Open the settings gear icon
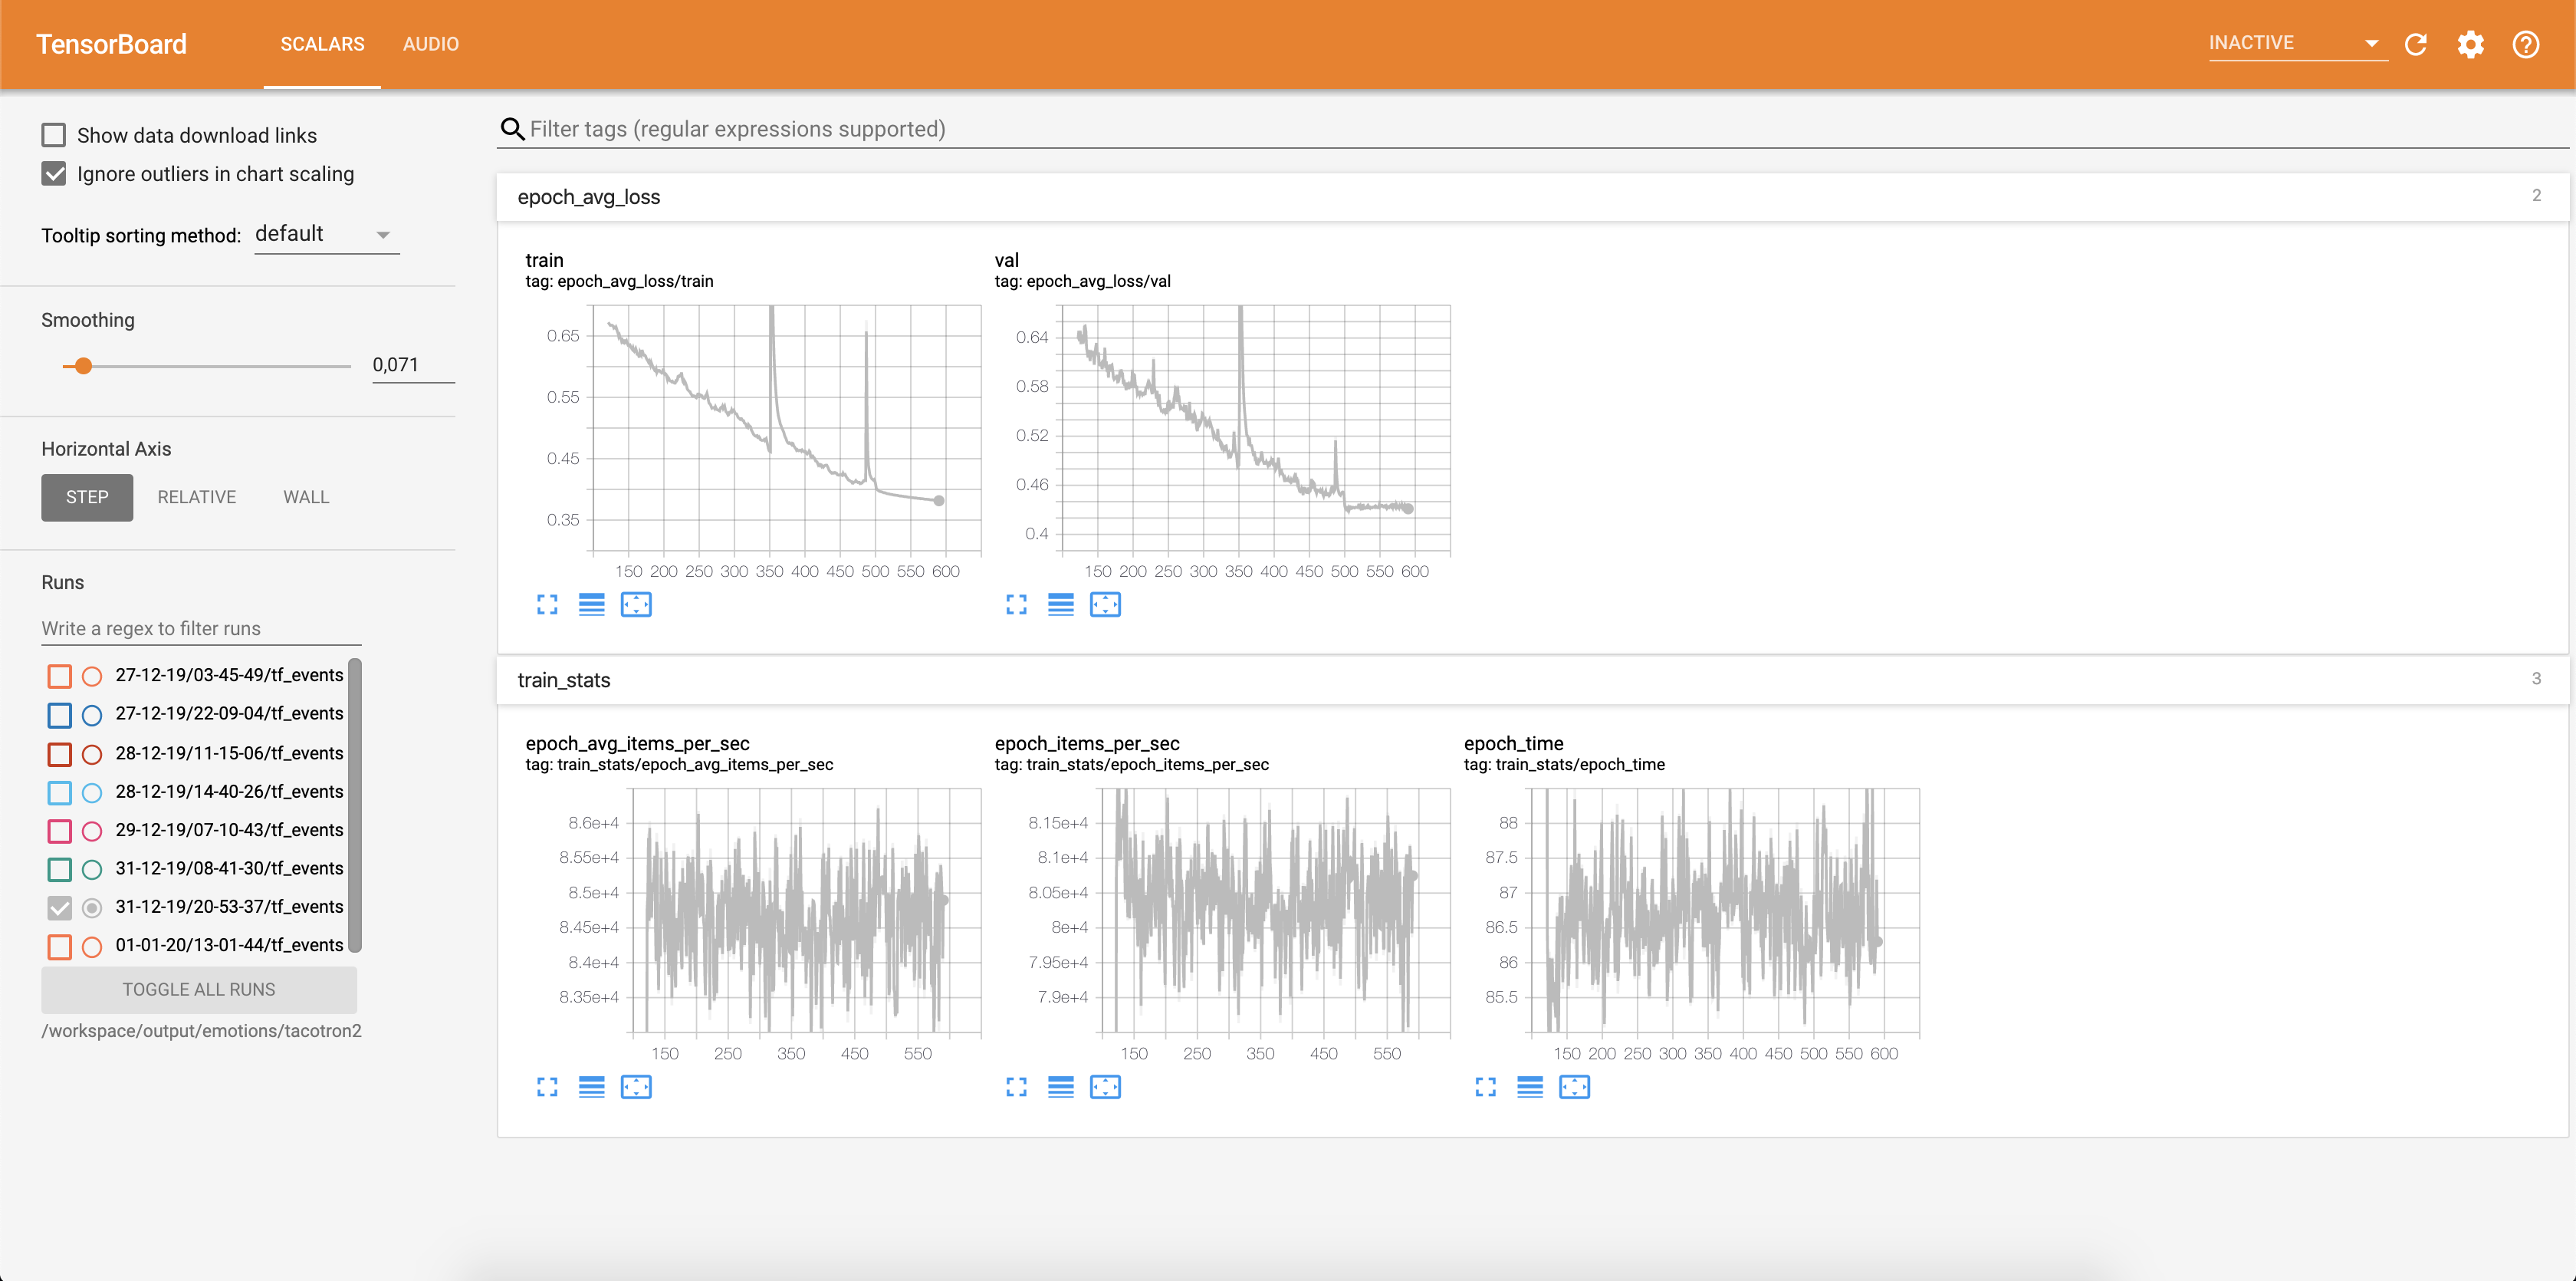Screen dimensions: 2576x1281 pos(2470,44)
